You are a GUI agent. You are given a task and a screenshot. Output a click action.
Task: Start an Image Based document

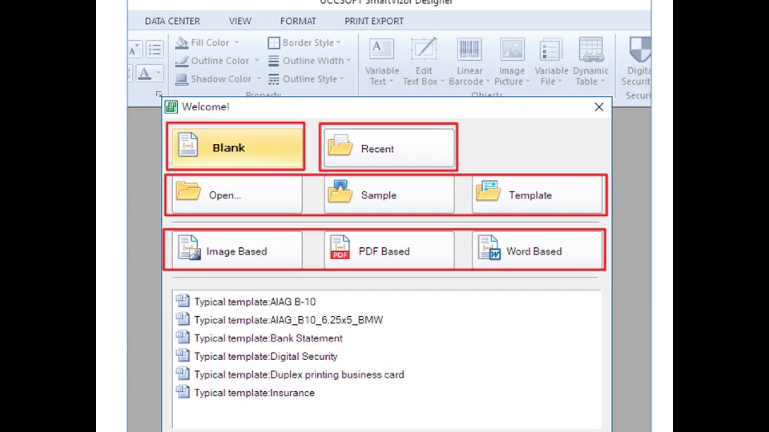(x=237, y=251)
